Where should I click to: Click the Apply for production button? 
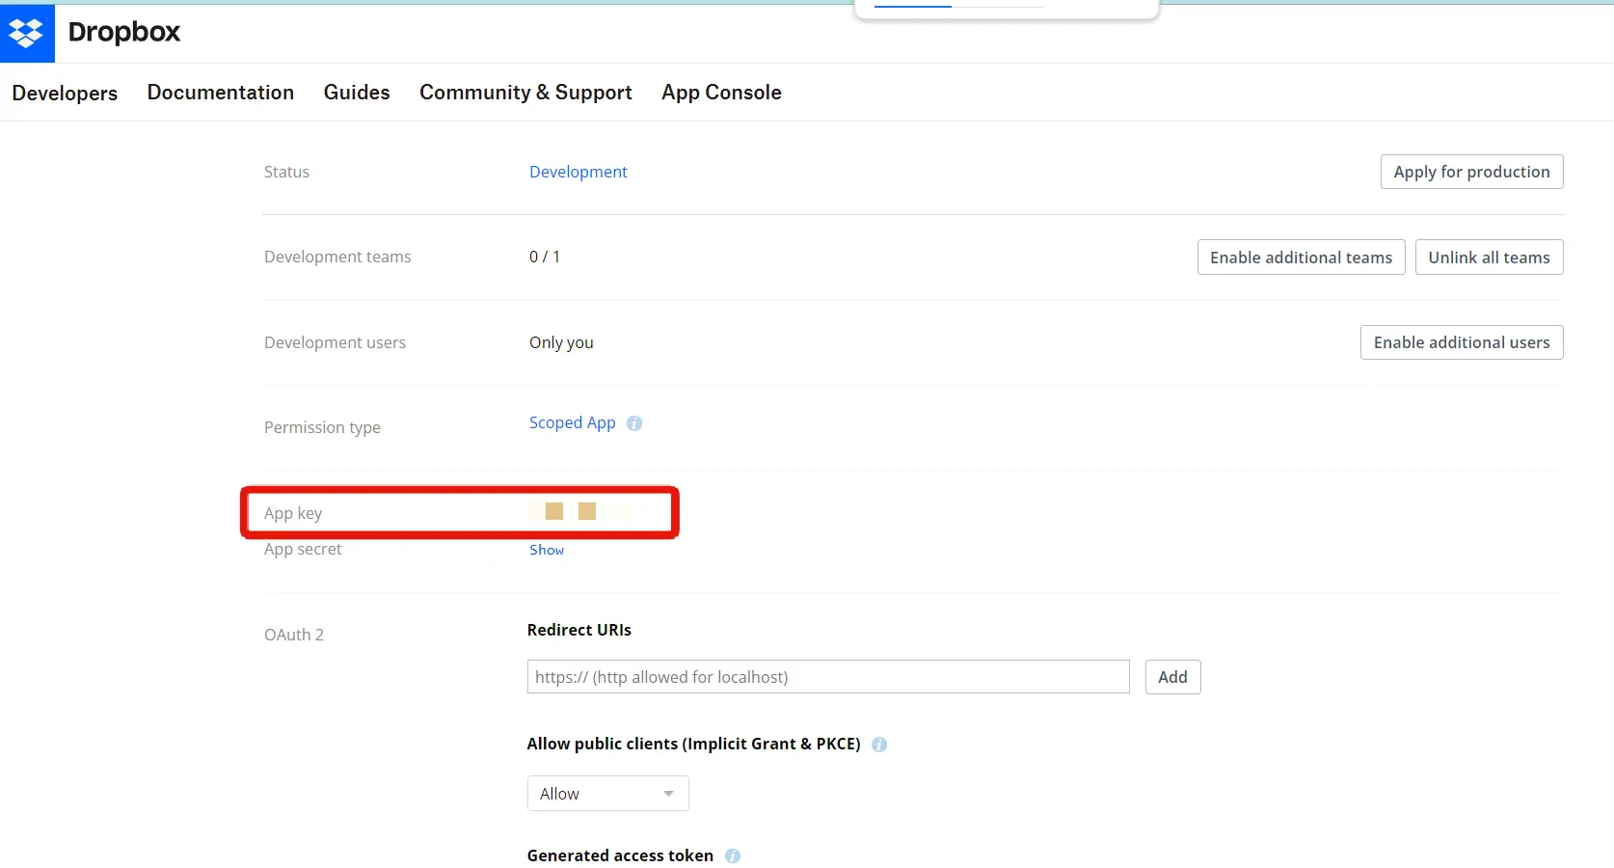(1471, 172)
